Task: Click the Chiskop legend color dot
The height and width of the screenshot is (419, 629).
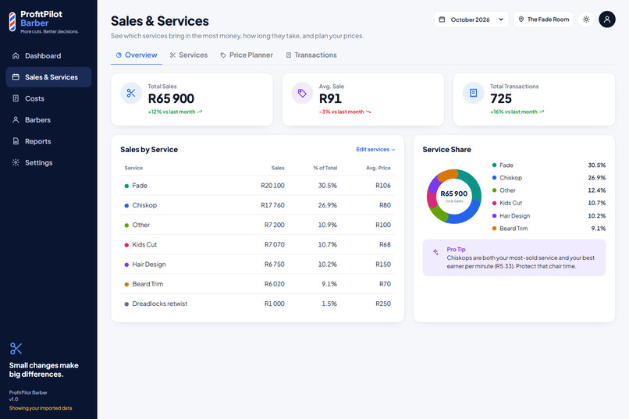Action: click(x=494, y=178)
